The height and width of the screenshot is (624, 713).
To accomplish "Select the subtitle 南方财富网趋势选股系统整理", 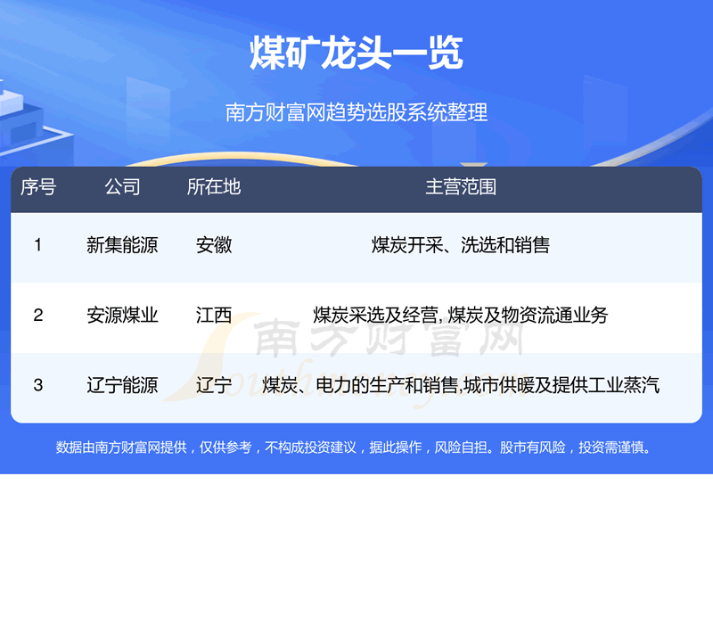I will (356, 113).
